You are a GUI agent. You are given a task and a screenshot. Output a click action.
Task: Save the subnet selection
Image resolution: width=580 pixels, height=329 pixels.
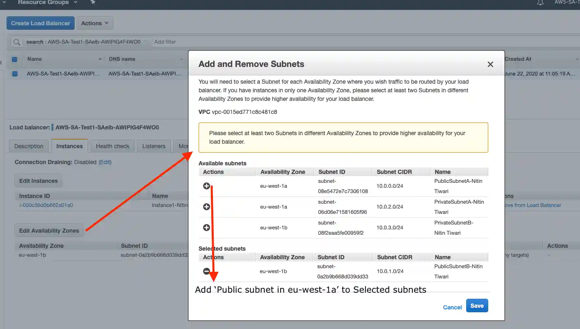pos(477,306)
